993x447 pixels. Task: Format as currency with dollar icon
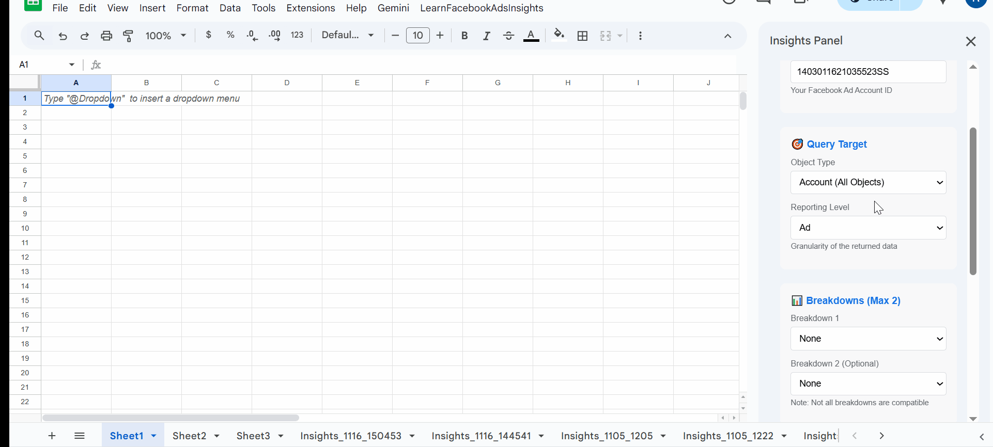(x=209, y=35)
